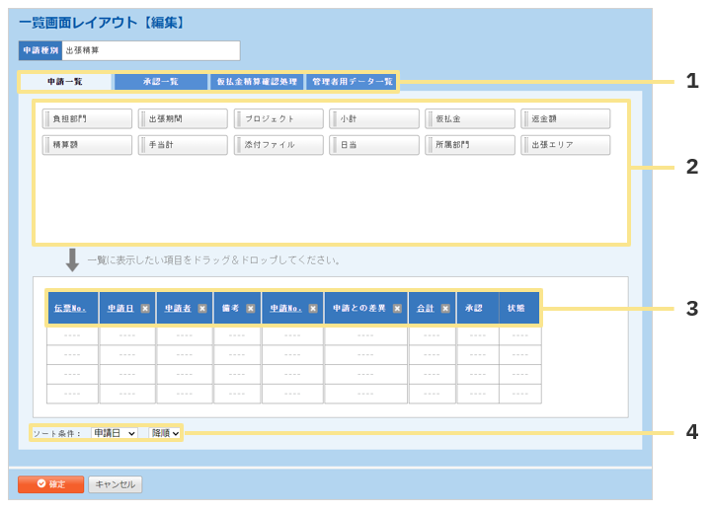
Task: Select the 出張エリア item chip
Action: [565, 145]
